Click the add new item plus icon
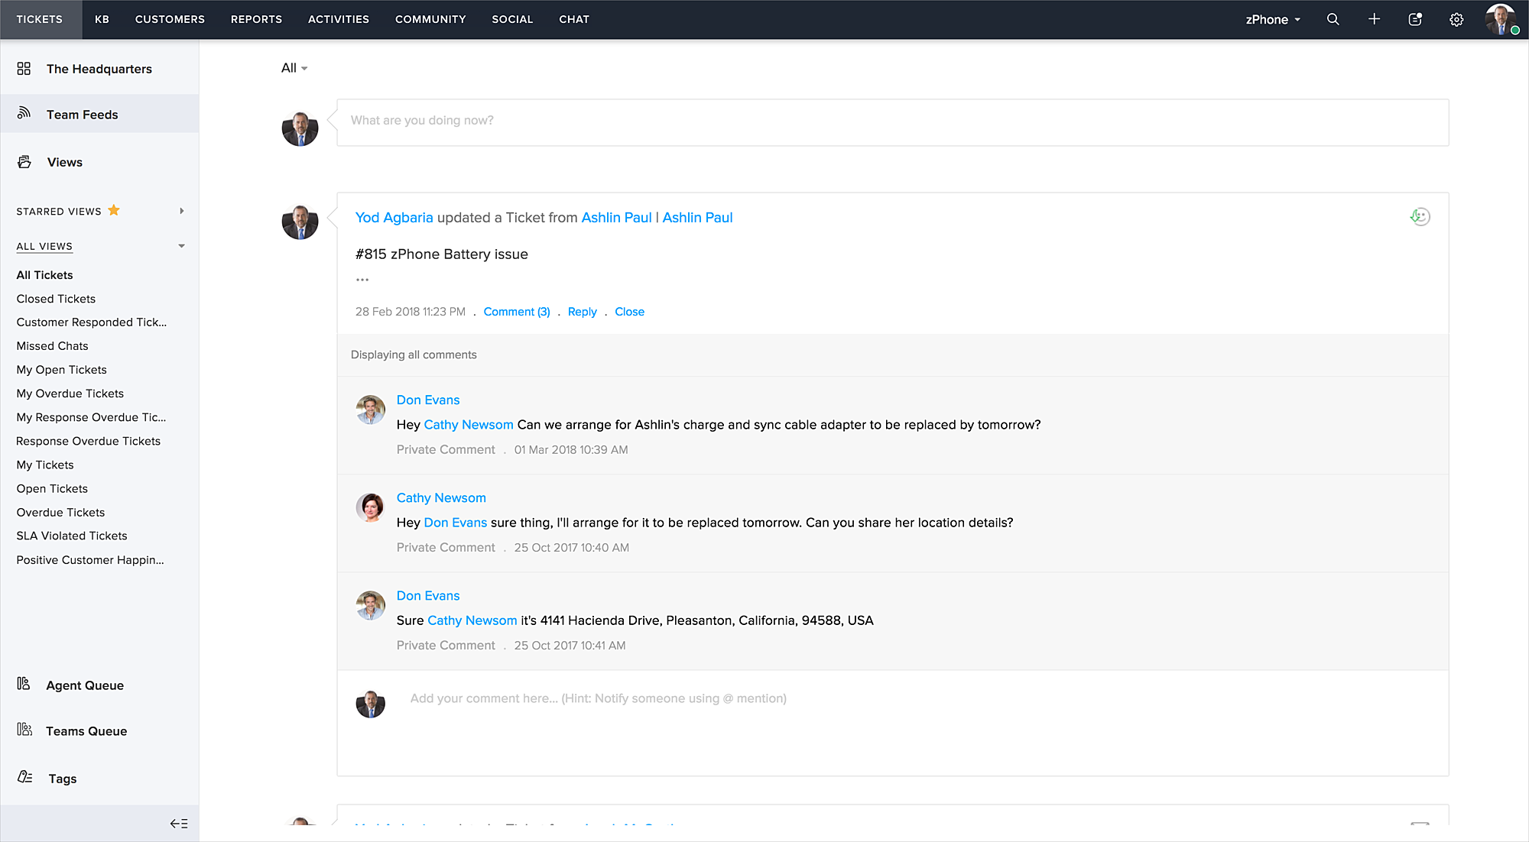This screenshot has height=842, width=1529. 1375,18
